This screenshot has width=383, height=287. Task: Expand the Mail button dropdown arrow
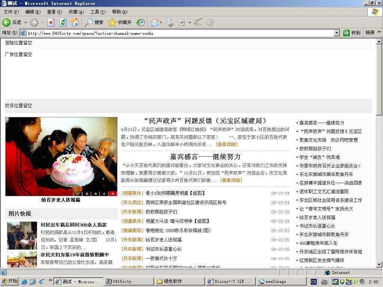[x=161, y=22]
